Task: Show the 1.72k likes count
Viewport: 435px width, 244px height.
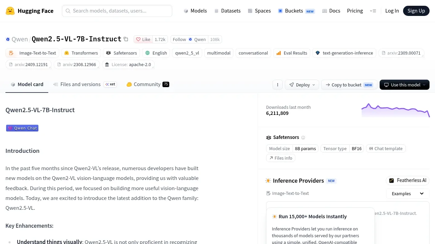Action: pos(160,39)
